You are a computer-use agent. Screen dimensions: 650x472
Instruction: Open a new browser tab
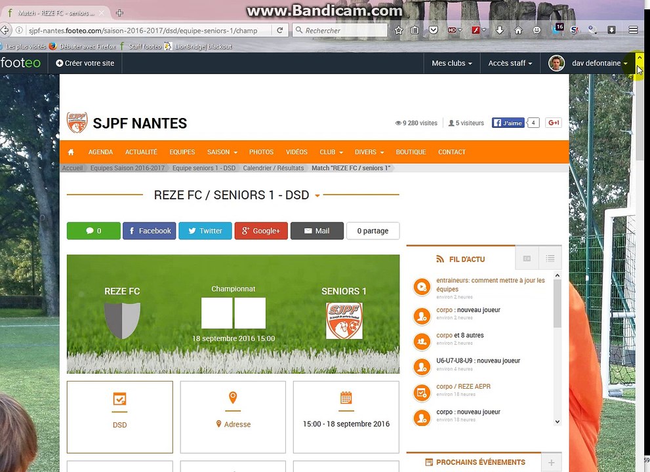(x=120, y=13)
